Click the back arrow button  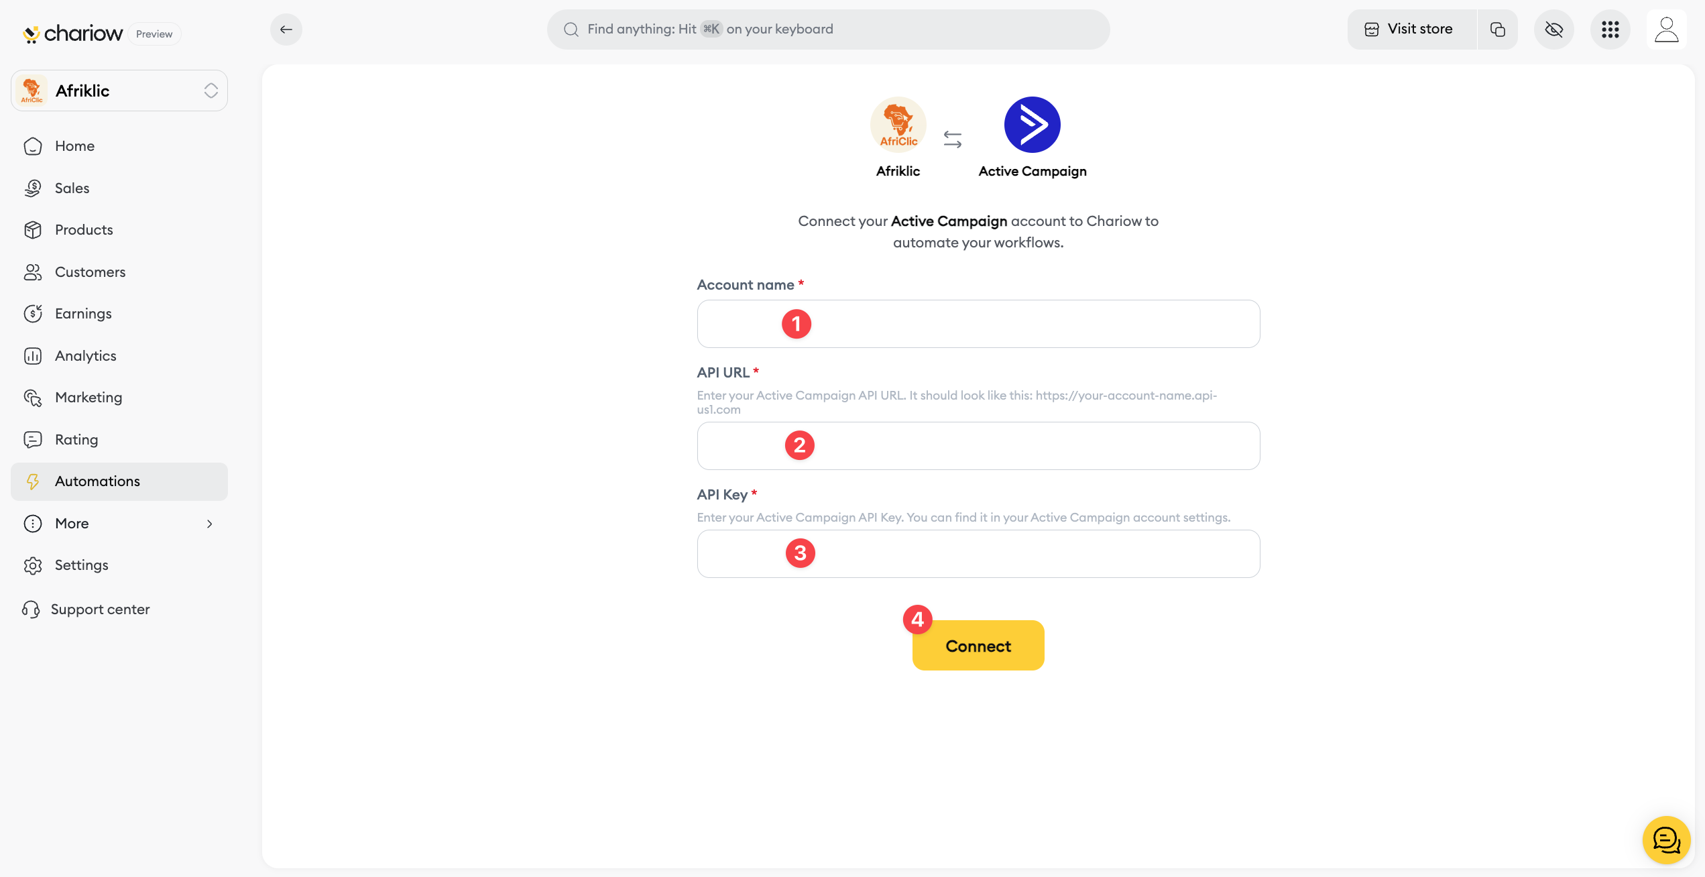coord(286,30)
